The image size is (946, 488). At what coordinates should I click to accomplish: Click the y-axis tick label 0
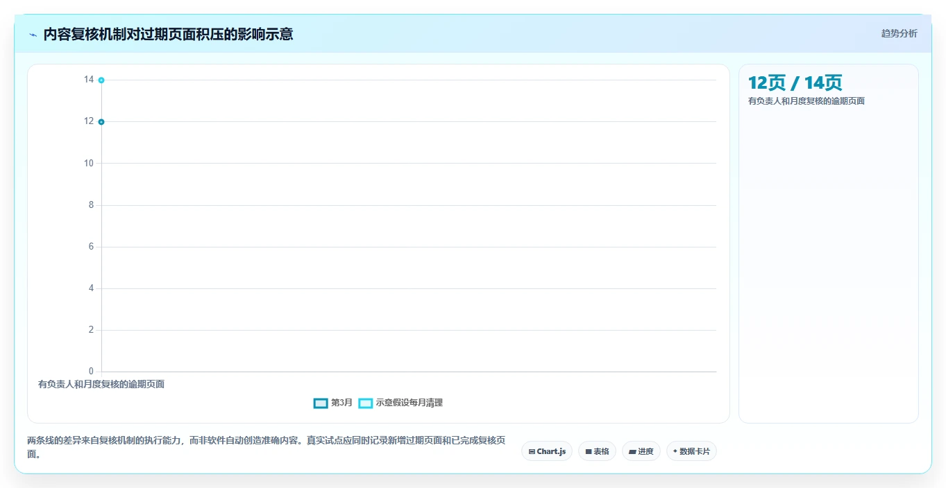click(91, 372)
